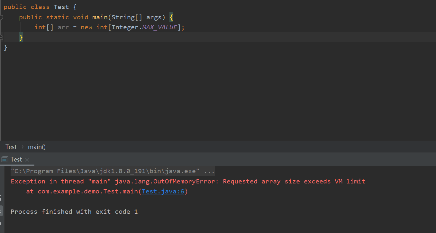
Task: Click the 'Integer' class reference in code
Action: [125, 27]
